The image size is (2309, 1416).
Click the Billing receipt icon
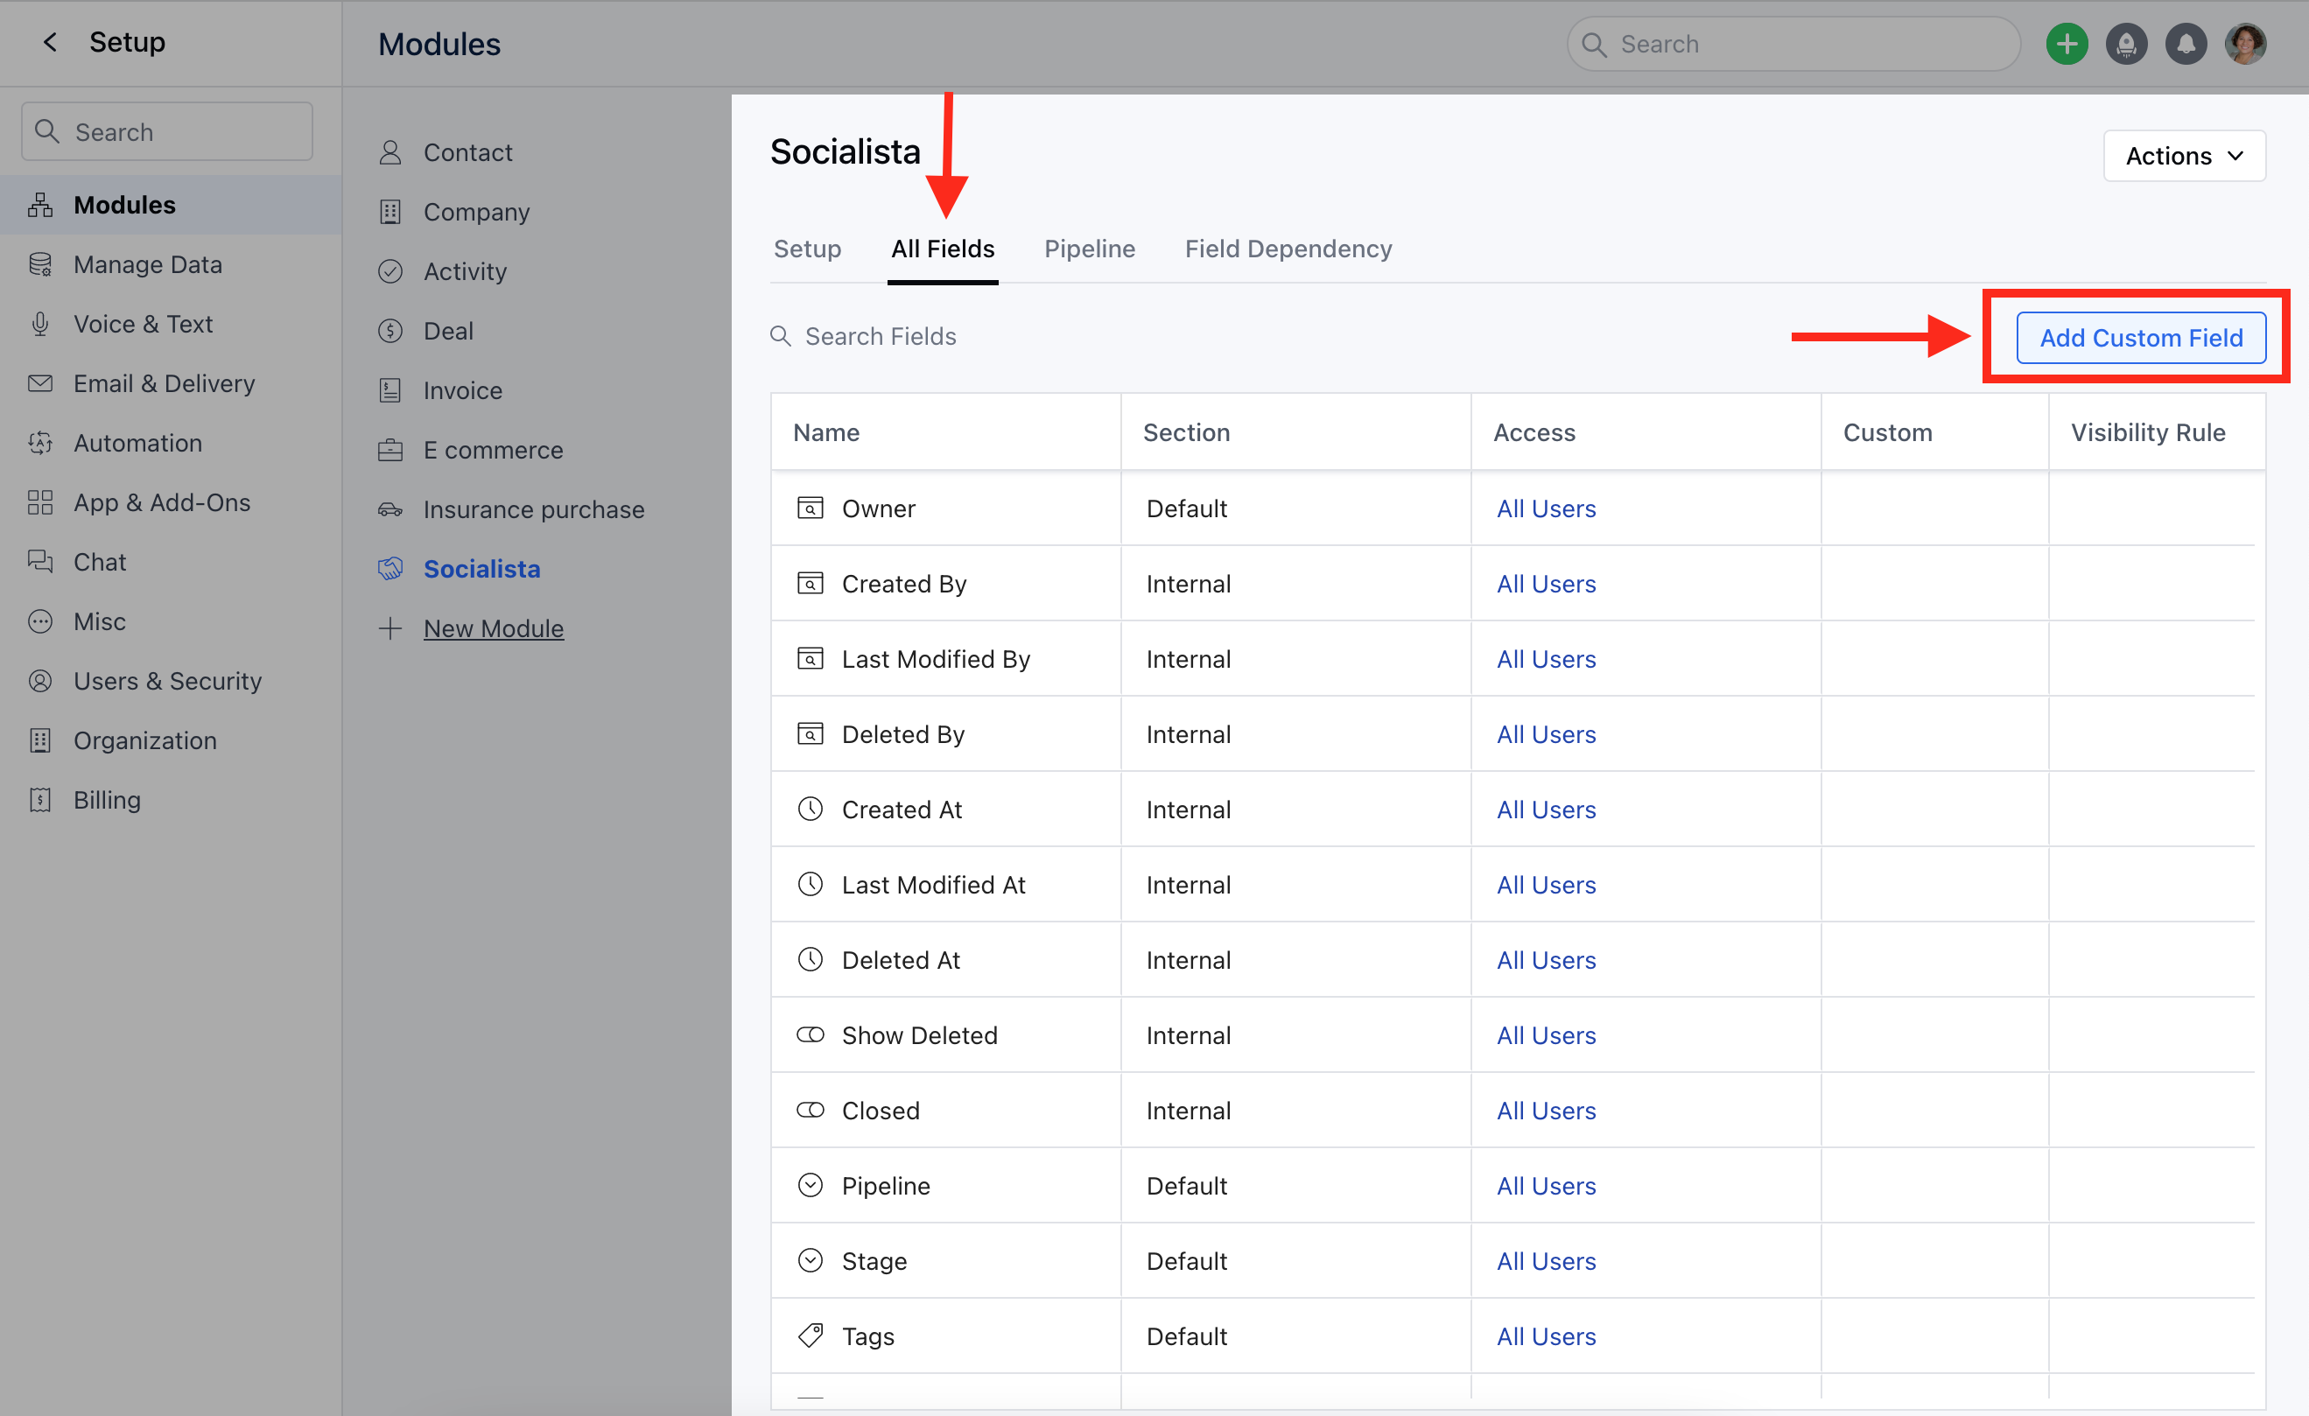pyautogui.click(x=40, y=799)
